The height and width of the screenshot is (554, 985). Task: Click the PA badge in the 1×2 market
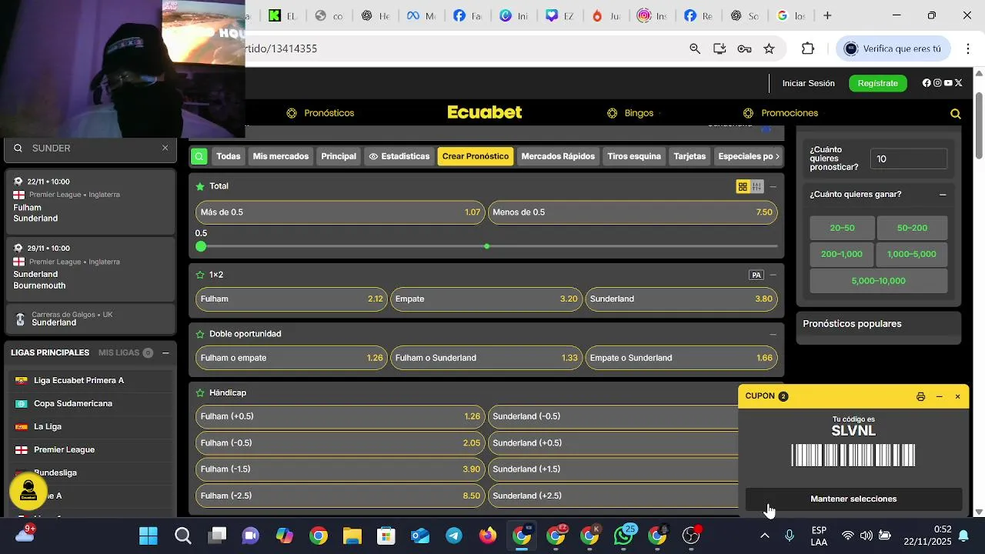[756, 275]
